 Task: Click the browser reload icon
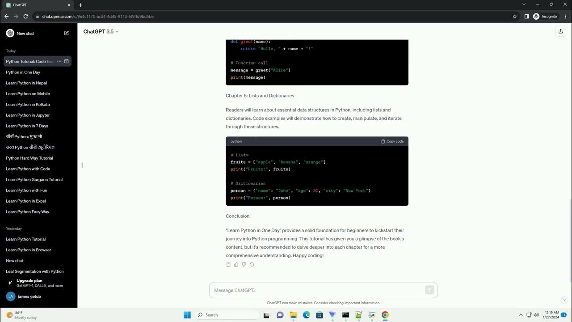[26, 16]
